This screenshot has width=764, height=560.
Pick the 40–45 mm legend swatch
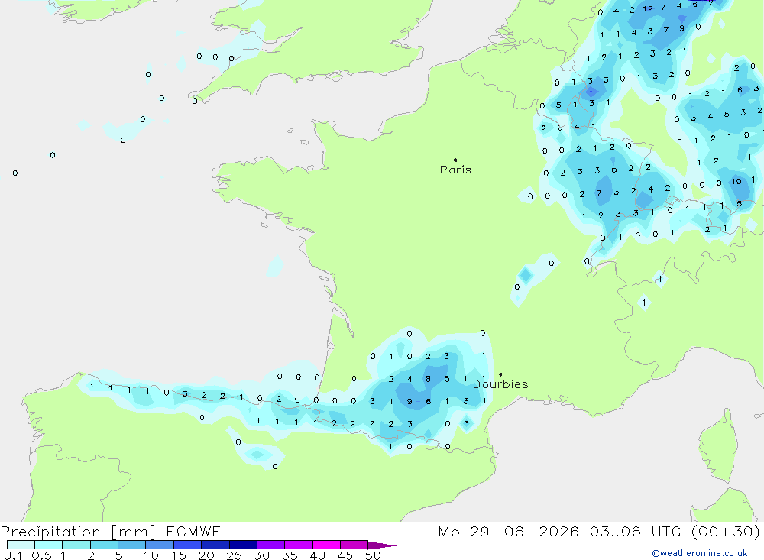[326, 545]
